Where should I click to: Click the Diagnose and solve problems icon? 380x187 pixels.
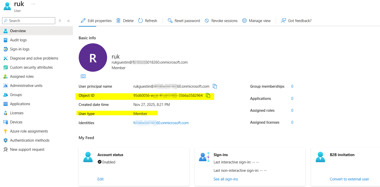tap(6, 58)
